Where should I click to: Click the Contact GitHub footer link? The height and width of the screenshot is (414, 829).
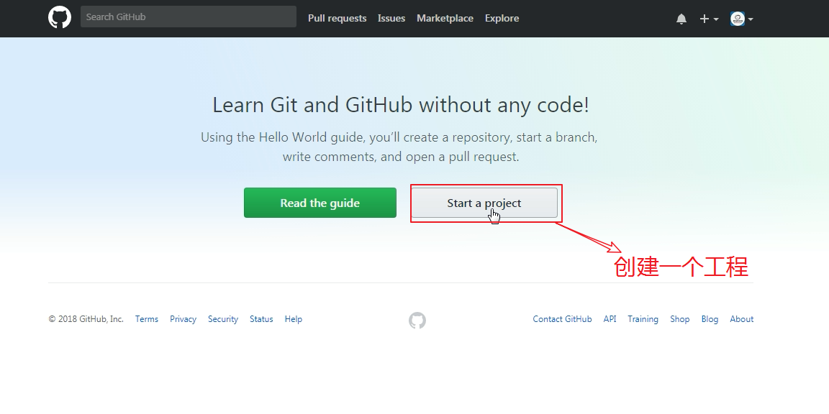coord(562,319)
